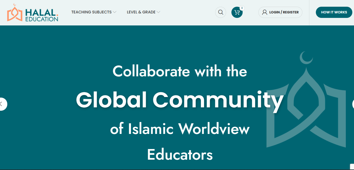The height and width of the screenshot is (170, 354).
Task: Open the shopping cart icon
Action: coord(237,12)
